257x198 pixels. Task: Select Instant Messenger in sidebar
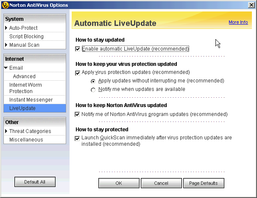point(31,100)
